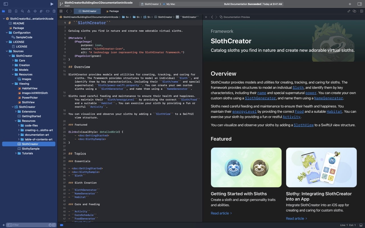Open the Bookmarks navigator

click(16, 11)
